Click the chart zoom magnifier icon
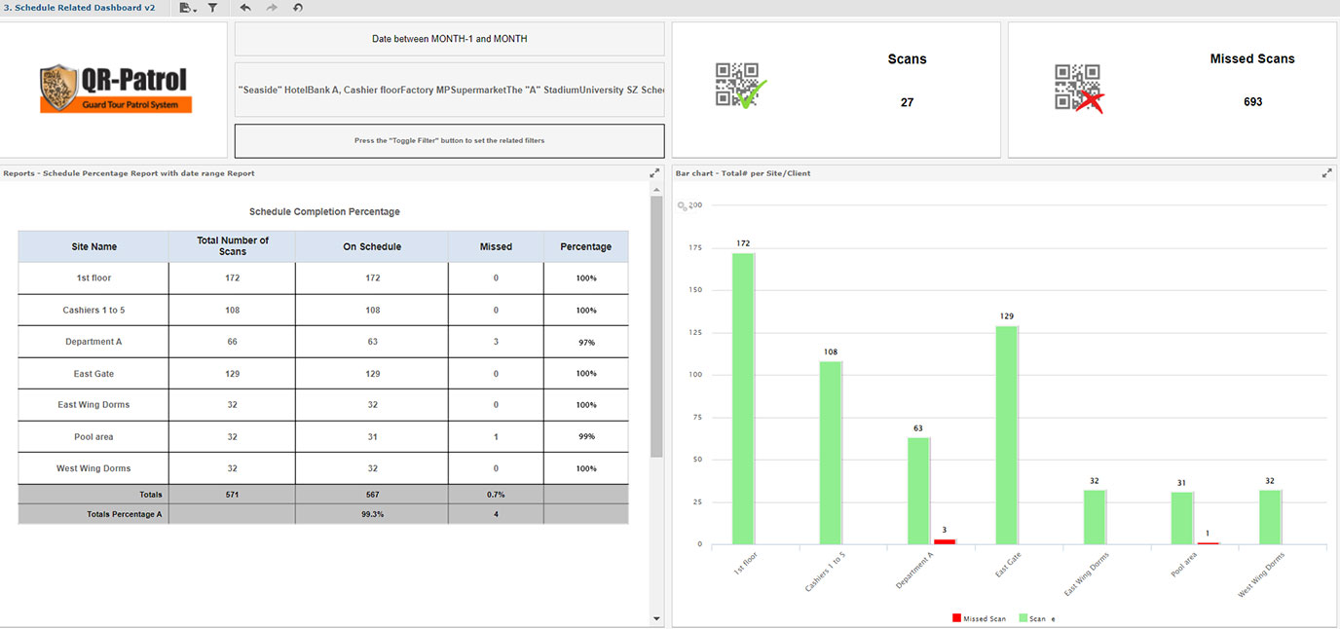1340x629 pixels. click(x=683, y=206)
